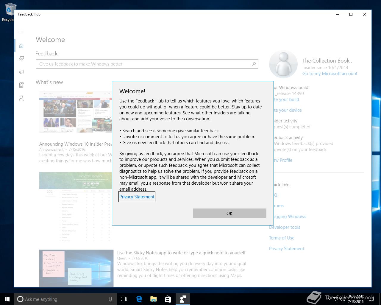This screenshot has width=381, height=305.
Task: Open the Sticky Notes quest title
Action: coord(181,253)
